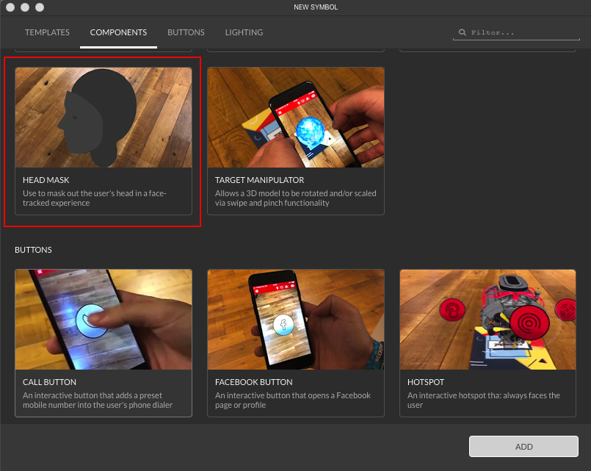Choose the Call Button thumbnail image
Screen dimensions: 591x471
pos(104,320)
